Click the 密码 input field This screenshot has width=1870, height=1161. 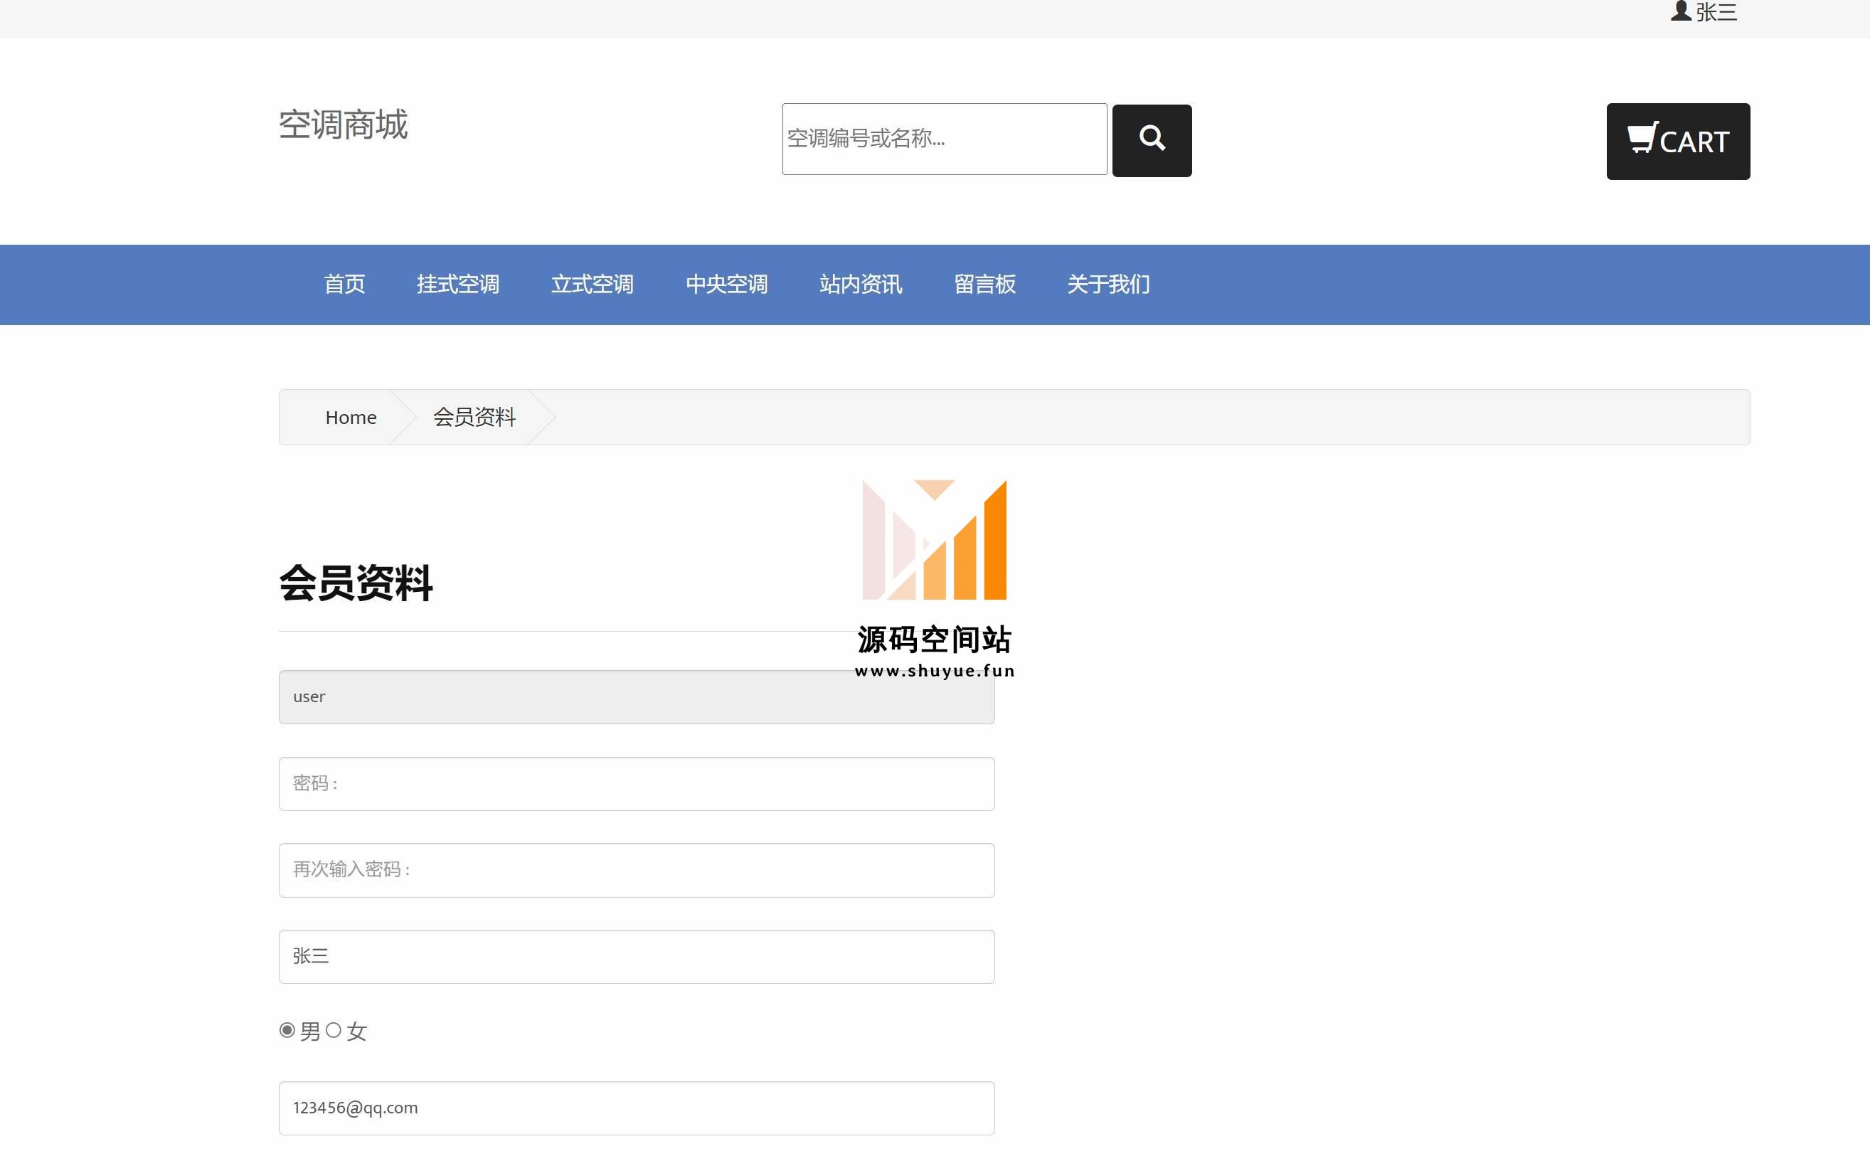click(x=636, y=783)
